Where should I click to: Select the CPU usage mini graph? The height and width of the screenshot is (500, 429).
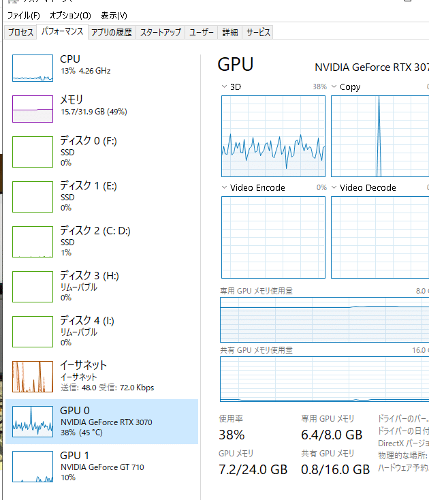tap(33, 68)
